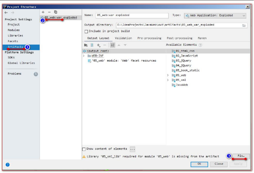Sort elements by names and types
The width and height of the screenshot is (254, 173).
tap(113, 45)
